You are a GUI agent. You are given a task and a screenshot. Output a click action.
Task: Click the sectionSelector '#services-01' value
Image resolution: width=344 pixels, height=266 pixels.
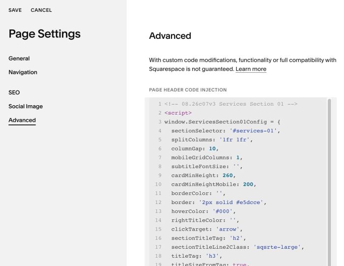(253, 131)
